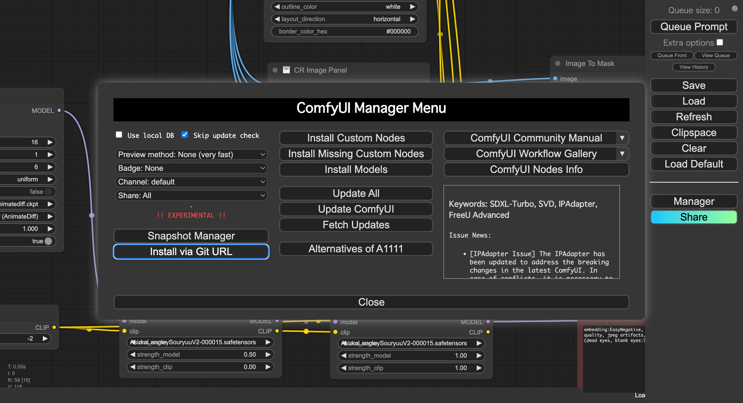Image resolution: width=743 pixels, height=403 pixels.
Task: Open the Preview method dropdown
Action: coord(191,154)
